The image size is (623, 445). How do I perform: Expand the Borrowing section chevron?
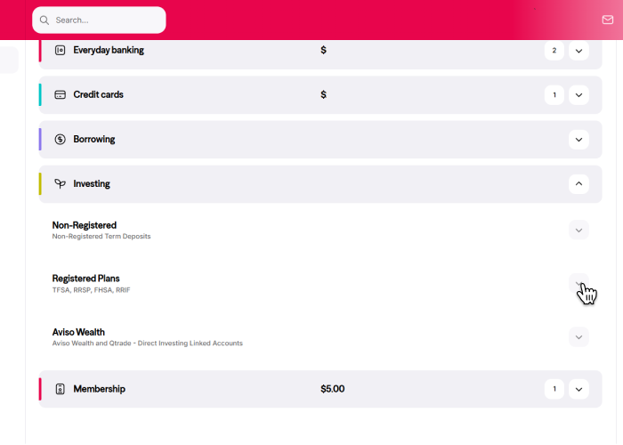(x=578, y=140)
